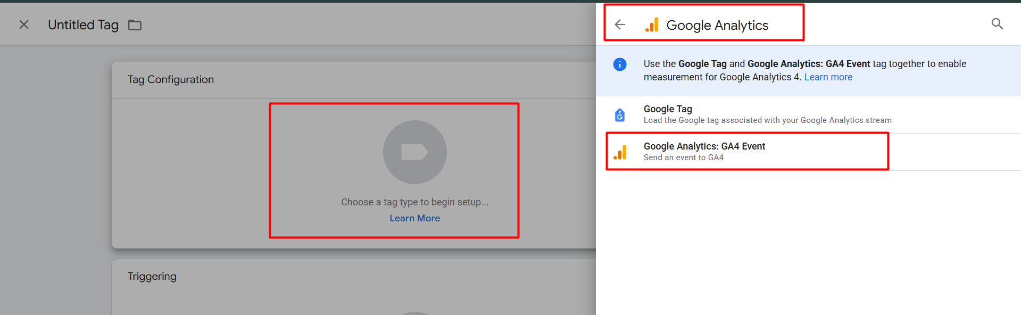1021x315 pixels.
Task: Choose Google Analytics: GA4 Event
Action: coord(704,146)
